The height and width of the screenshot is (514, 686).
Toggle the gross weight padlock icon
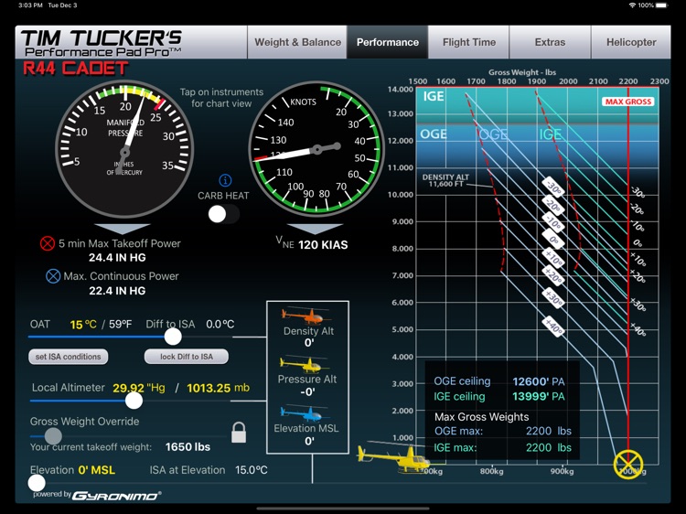tap(239, 433)
